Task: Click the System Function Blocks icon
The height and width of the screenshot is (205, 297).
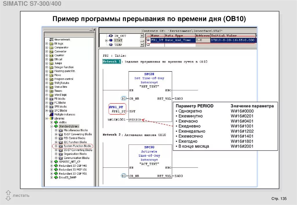Action: click(x=61, y=146)
